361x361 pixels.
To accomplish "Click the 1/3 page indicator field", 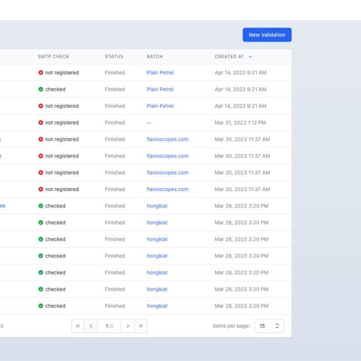I will [x=109, y=326].
